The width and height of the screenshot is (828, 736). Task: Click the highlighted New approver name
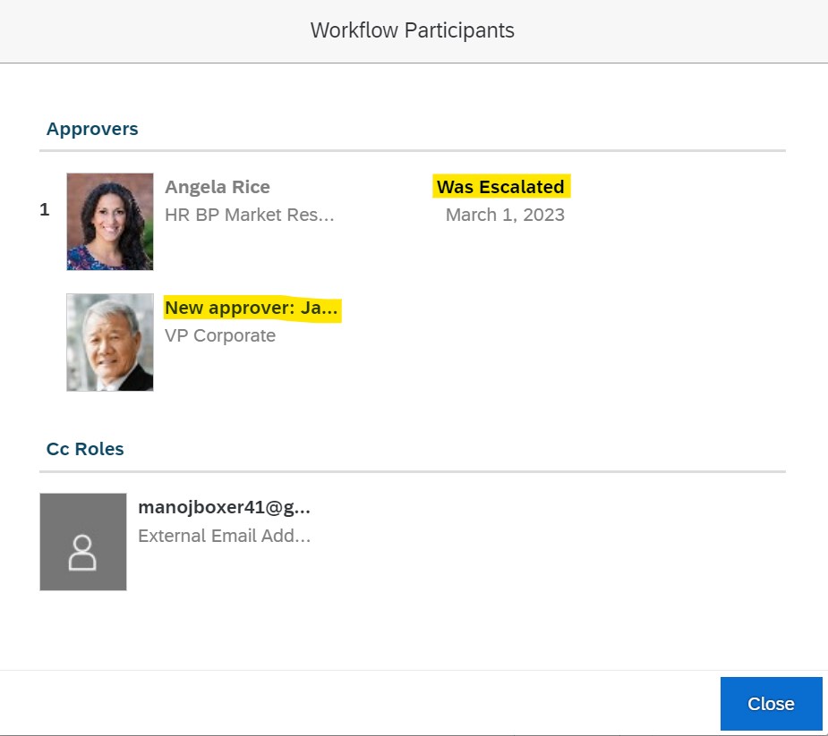click(252, 308)
